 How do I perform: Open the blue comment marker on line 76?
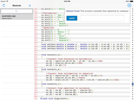tap(133, 84)
